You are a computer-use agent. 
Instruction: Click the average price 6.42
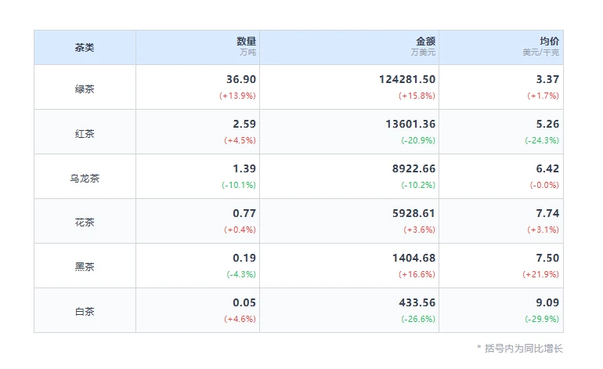[547, 168]
